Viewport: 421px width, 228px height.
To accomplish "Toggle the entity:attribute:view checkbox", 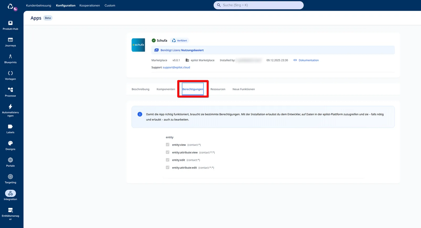I will point(168,152).
